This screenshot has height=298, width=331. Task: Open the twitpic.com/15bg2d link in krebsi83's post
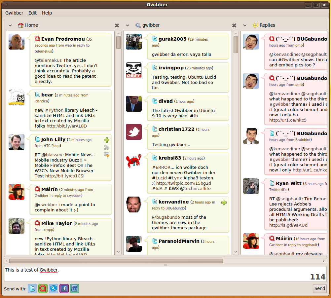(x=183, y=183)
